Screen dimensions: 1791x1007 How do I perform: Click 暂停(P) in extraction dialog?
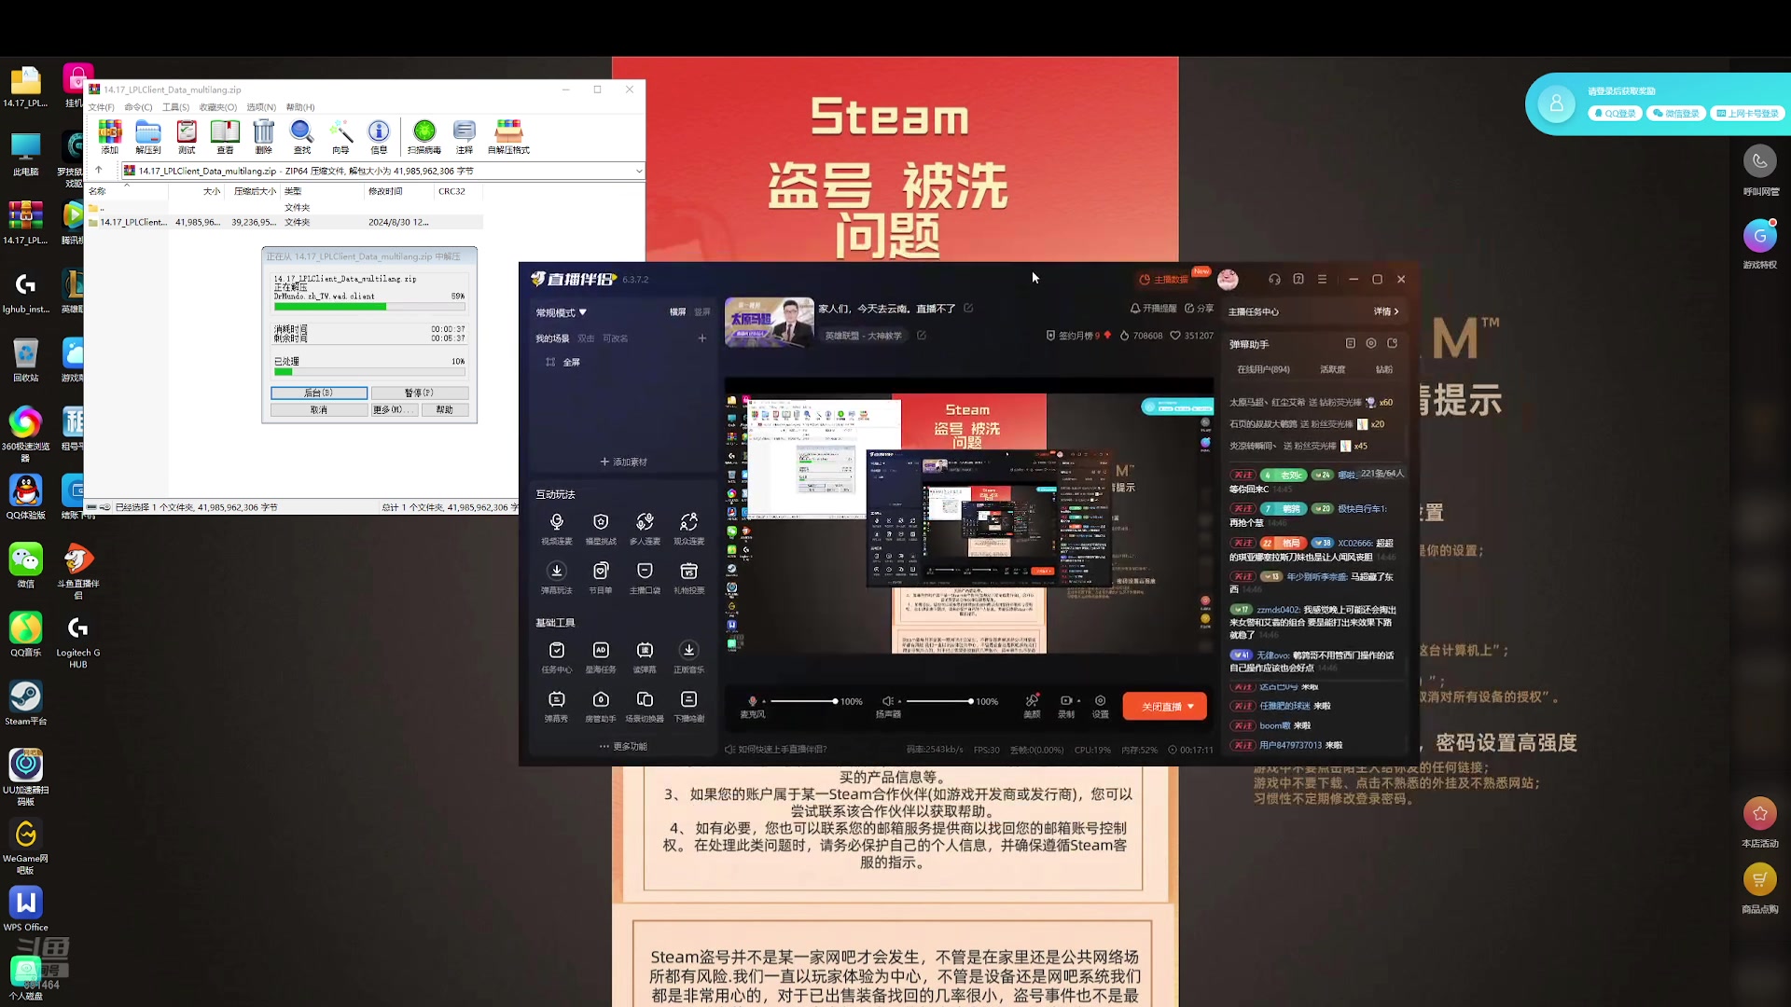click(x=419, y=393)
